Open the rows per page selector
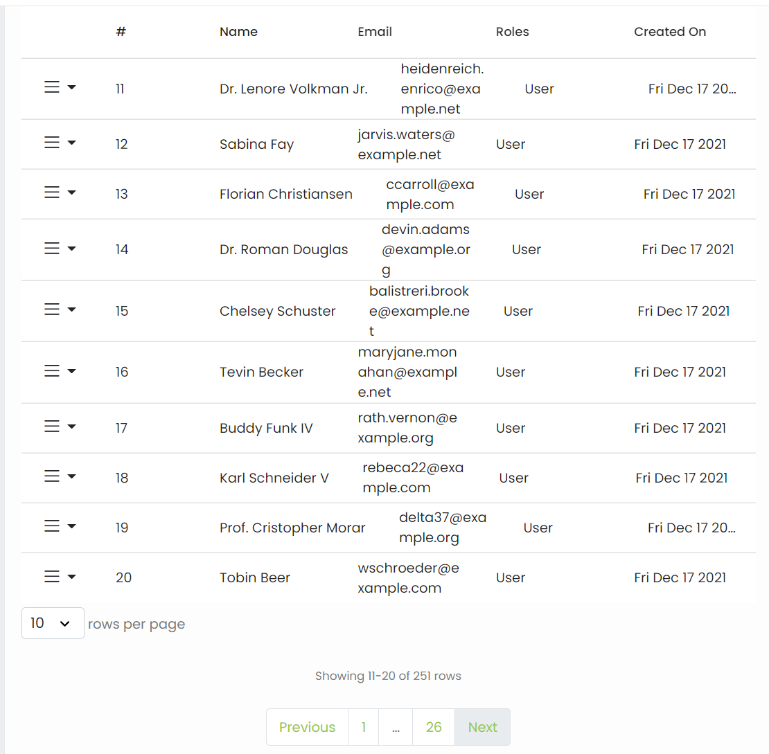The image size is (769, 754). [x=53, y=623]
